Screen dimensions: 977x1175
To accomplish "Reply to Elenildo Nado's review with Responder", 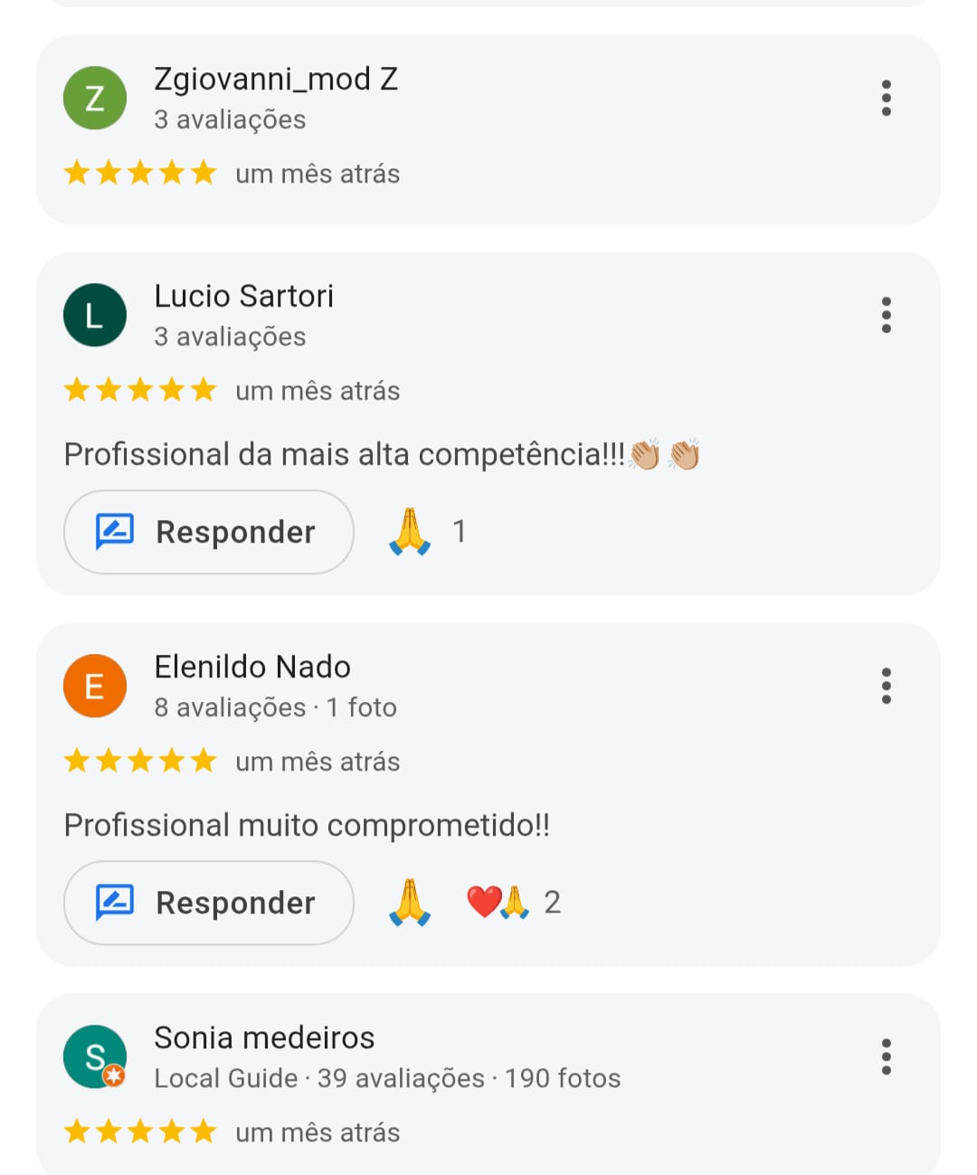I will point(209,903).
